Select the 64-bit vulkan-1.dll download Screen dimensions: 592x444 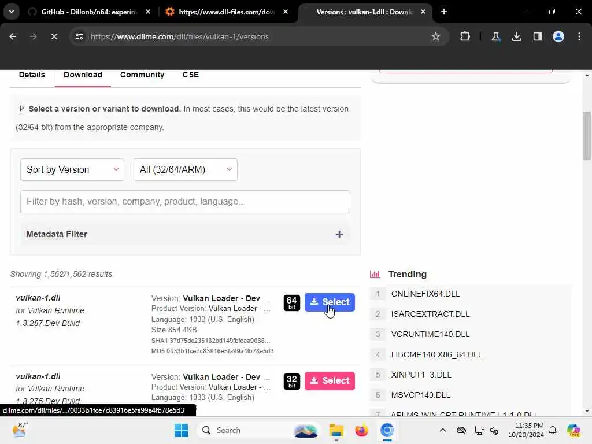tap(330, 302)
